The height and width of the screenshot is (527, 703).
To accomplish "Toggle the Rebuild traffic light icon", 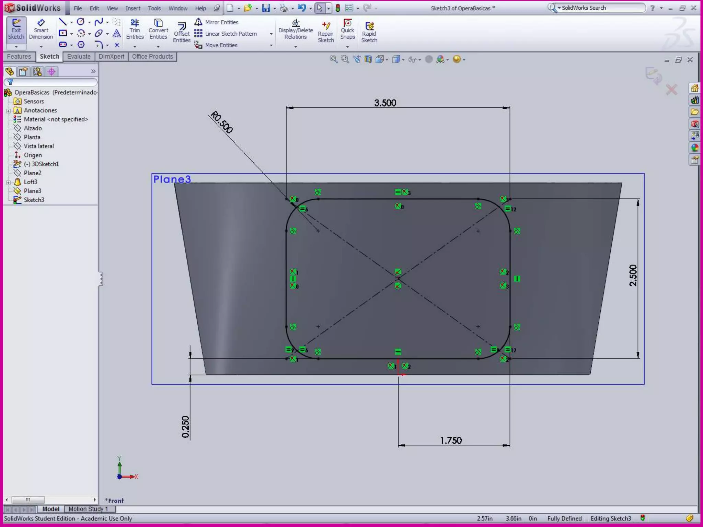I will 338,8.
